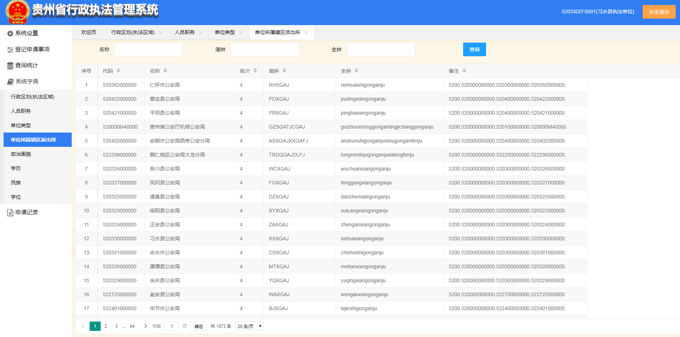The height and width of the screenshot is (337, 680).
Task: Select 单位所属辖区派出所 in the sidebar
Action: 38,140
